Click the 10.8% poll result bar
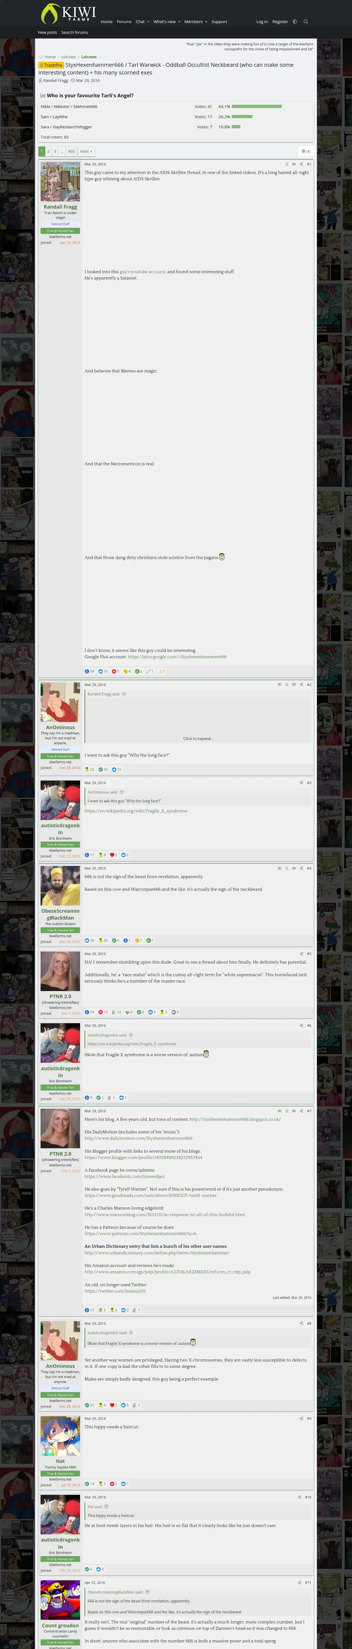Screen dimensions: 352x1649 [236, 127]
